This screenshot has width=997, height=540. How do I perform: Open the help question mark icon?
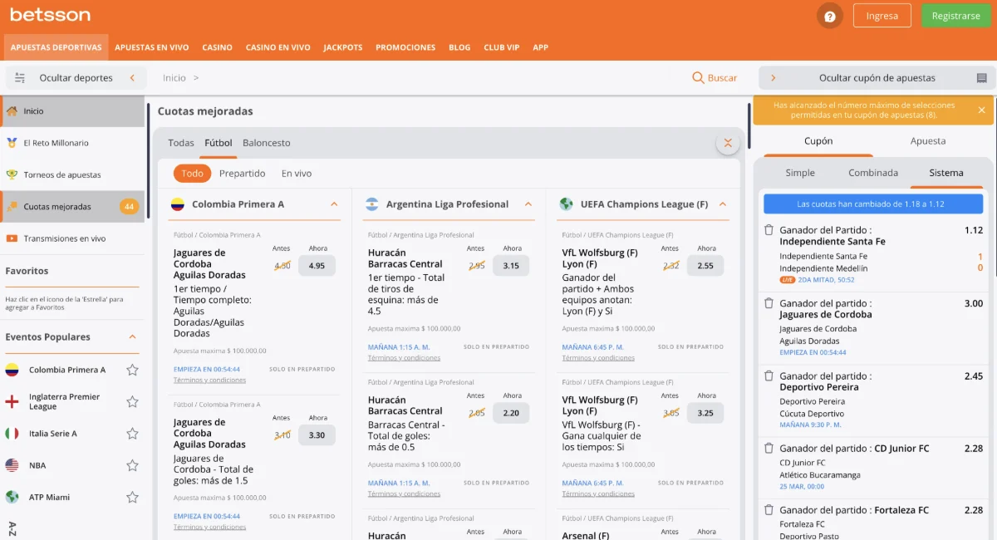point(829,16)
